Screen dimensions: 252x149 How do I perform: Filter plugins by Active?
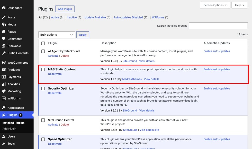tap(55, 17)
